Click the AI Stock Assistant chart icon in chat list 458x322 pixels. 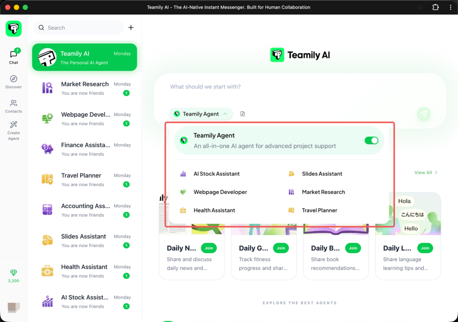click(47, 301)
